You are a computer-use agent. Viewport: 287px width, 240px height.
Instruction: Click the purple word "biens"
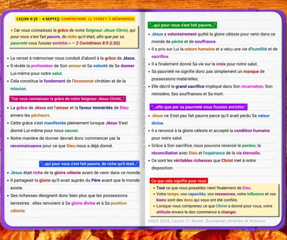tap(161, 200)
